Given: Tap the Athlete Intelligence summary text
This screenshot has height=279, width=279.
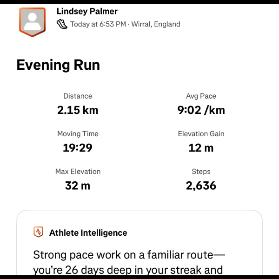Looking at the screenshot, I should 128,262.
